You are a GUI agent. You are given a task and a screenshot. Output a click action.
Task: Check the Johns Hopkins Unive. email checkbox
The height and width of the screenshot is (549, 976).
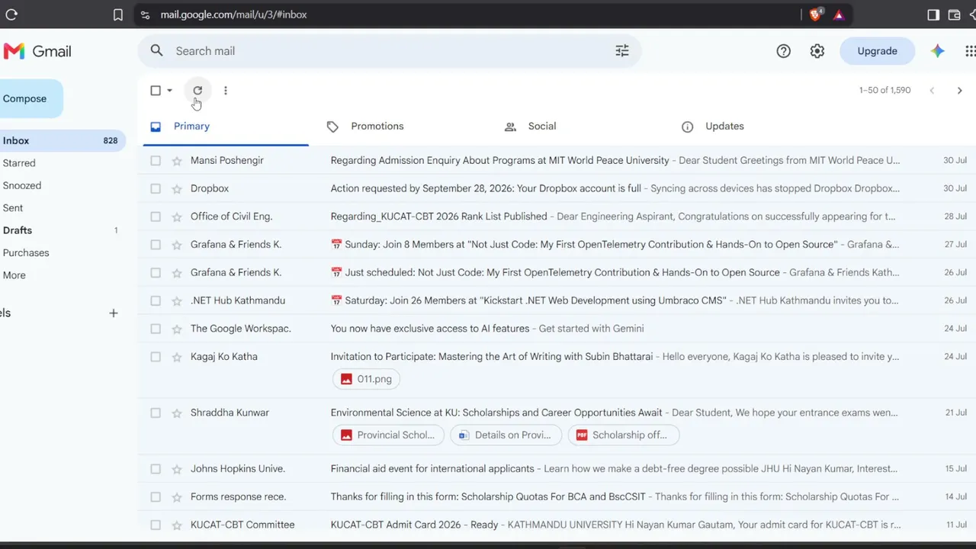click(x=156, y=469)
